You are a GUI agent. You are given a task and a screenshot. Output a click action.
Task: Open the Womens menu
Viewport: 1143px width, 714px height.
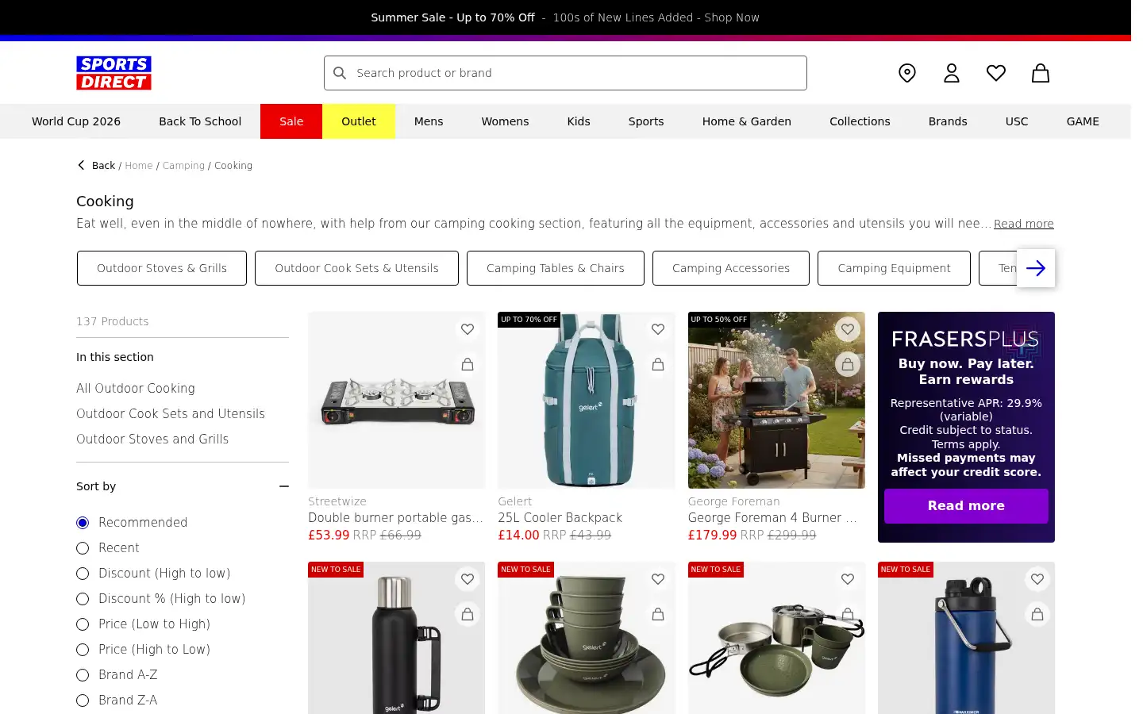click(x=505, y=121)
